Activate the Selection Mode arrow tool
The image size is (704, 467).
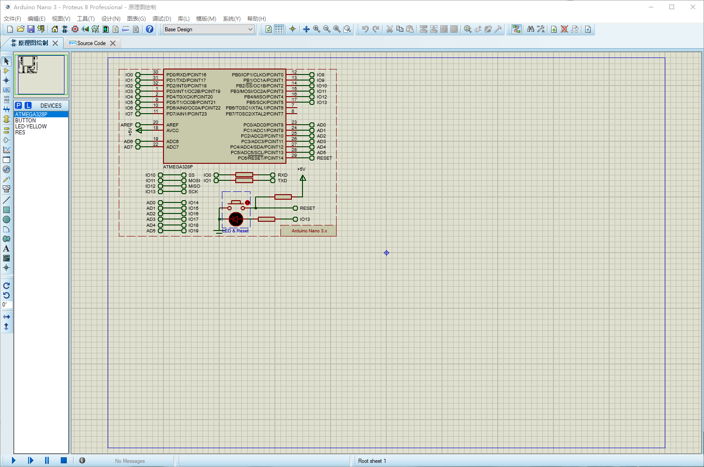pyautogui.click(x=6, y=61)
